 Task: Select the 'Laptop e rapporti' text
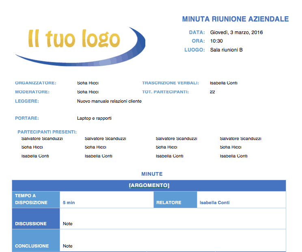(94, 118)
